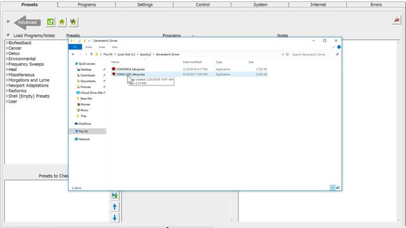Expand the Newport Adaptations folder

(x=27, y=85)
